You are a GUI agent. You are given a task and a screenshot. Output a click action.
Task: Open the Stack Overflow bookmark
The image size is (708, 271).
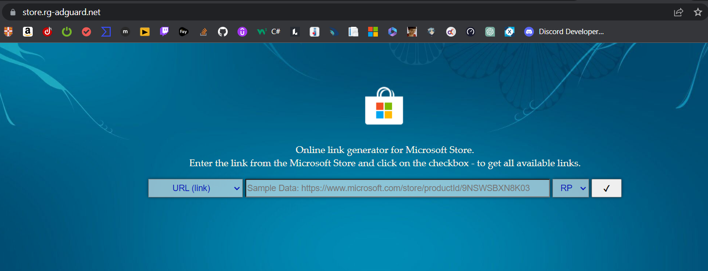[203, 32]
